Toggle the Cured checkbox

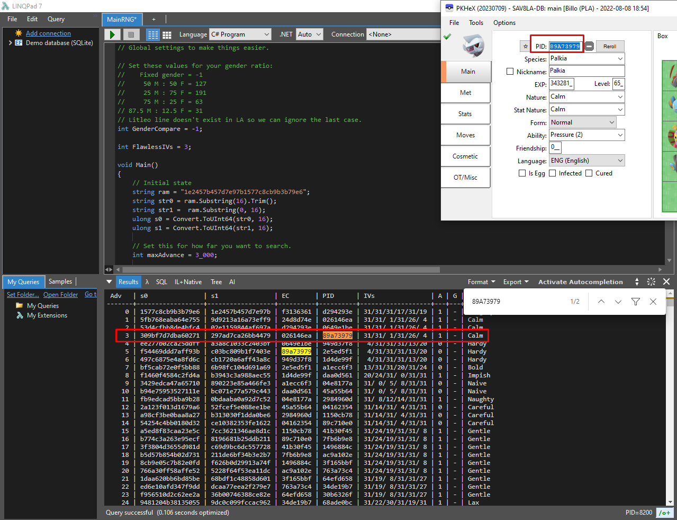click(589, 173)
